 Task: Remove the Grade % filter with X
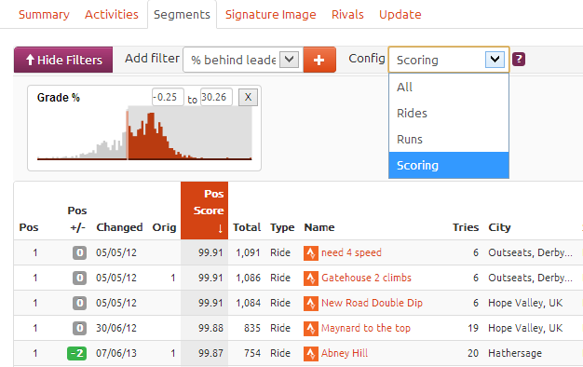point(248,98)
